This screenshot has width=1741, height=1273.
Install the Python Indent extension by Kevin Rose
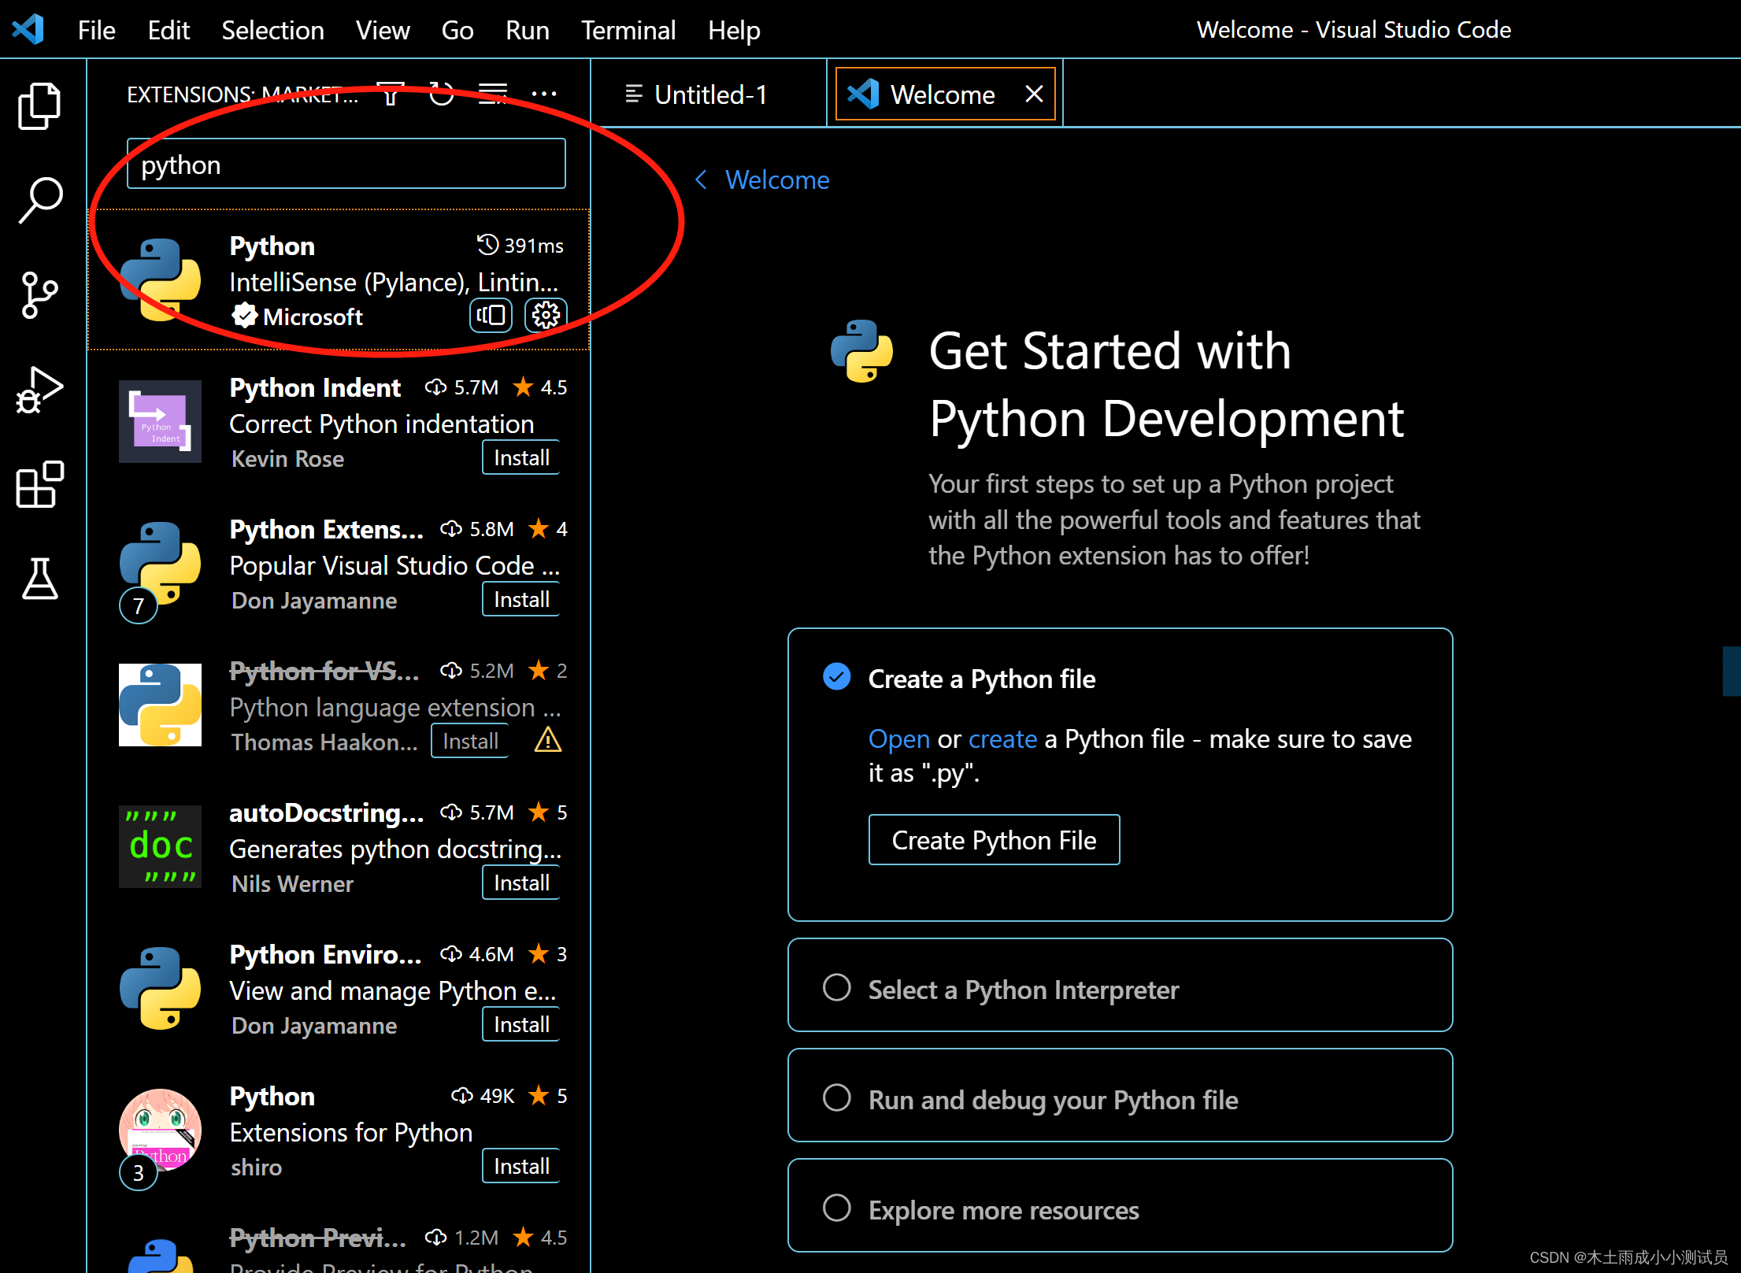522,458
